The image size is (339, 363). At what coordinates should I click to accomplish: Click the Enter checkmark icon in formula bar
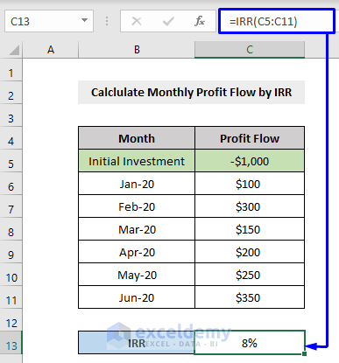coord(168,21)
